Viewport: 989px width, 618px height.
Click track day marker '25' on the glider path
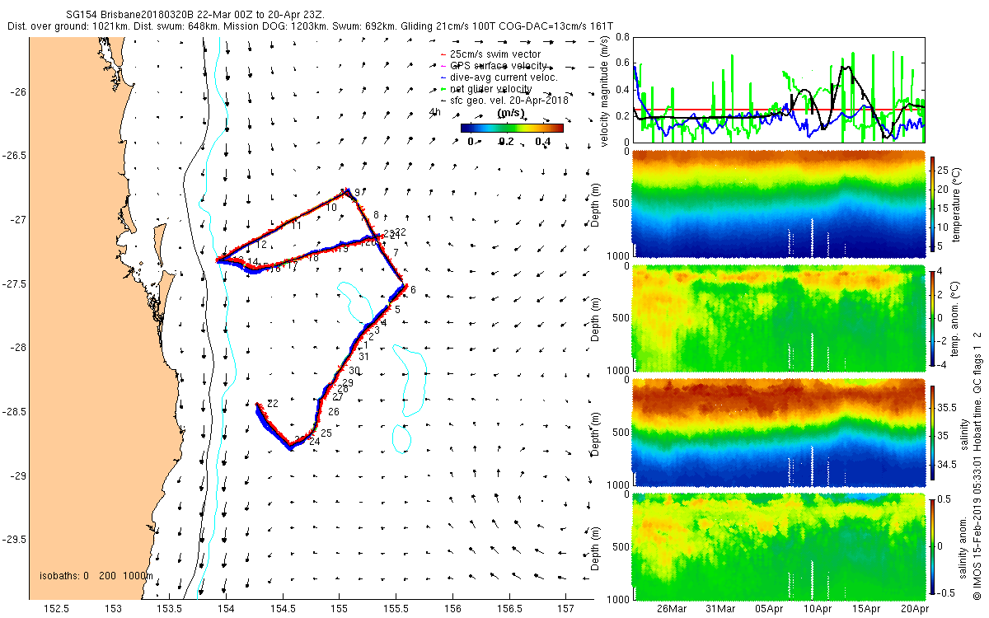point(326,433)
